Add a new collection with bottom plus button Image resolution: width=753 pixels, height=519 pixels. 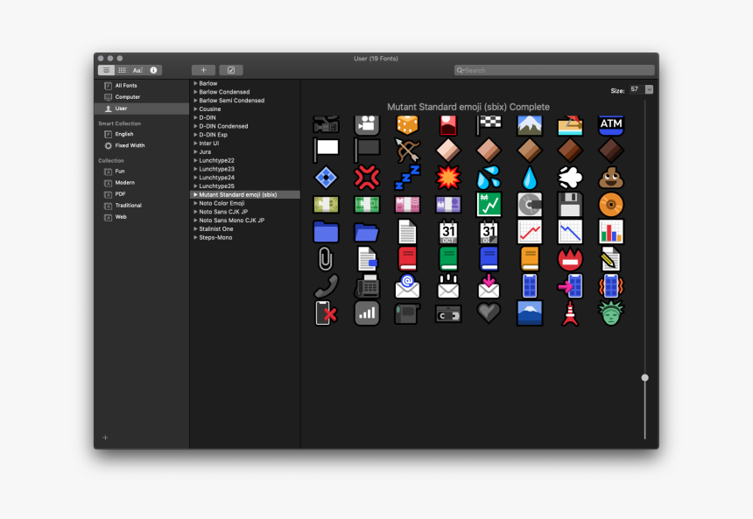pos(105,438)
